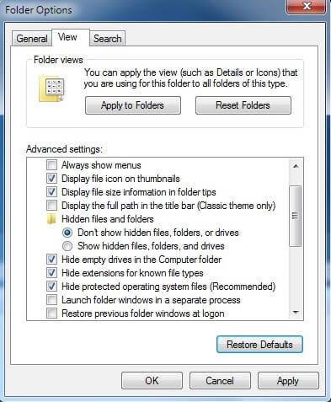Uncheck Hide protected operating system files
The image size is (331, 402).
point(51,287)
